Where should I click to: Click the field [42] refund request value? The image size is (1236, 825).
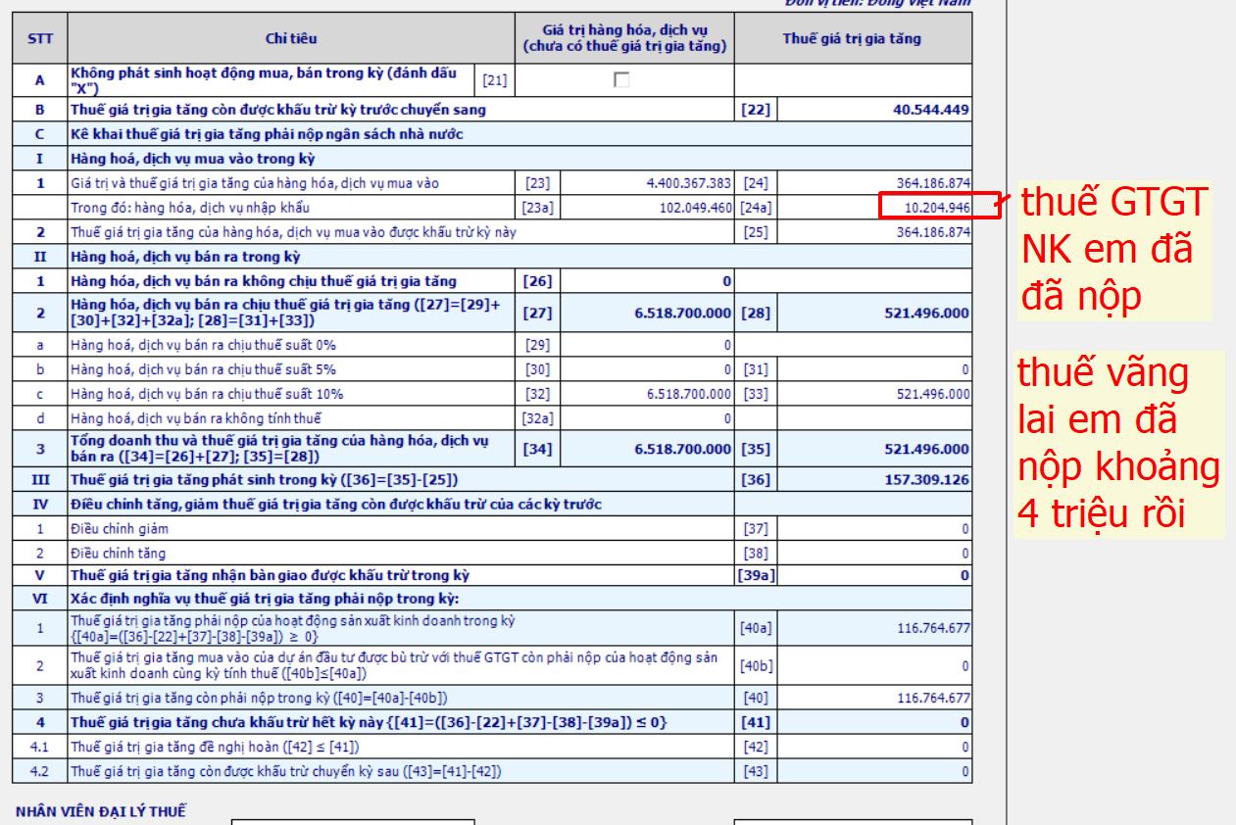874,747
